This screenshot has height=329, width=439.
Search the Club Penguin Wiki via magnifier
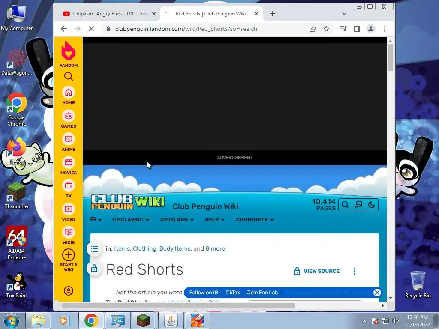click(345, 205)
